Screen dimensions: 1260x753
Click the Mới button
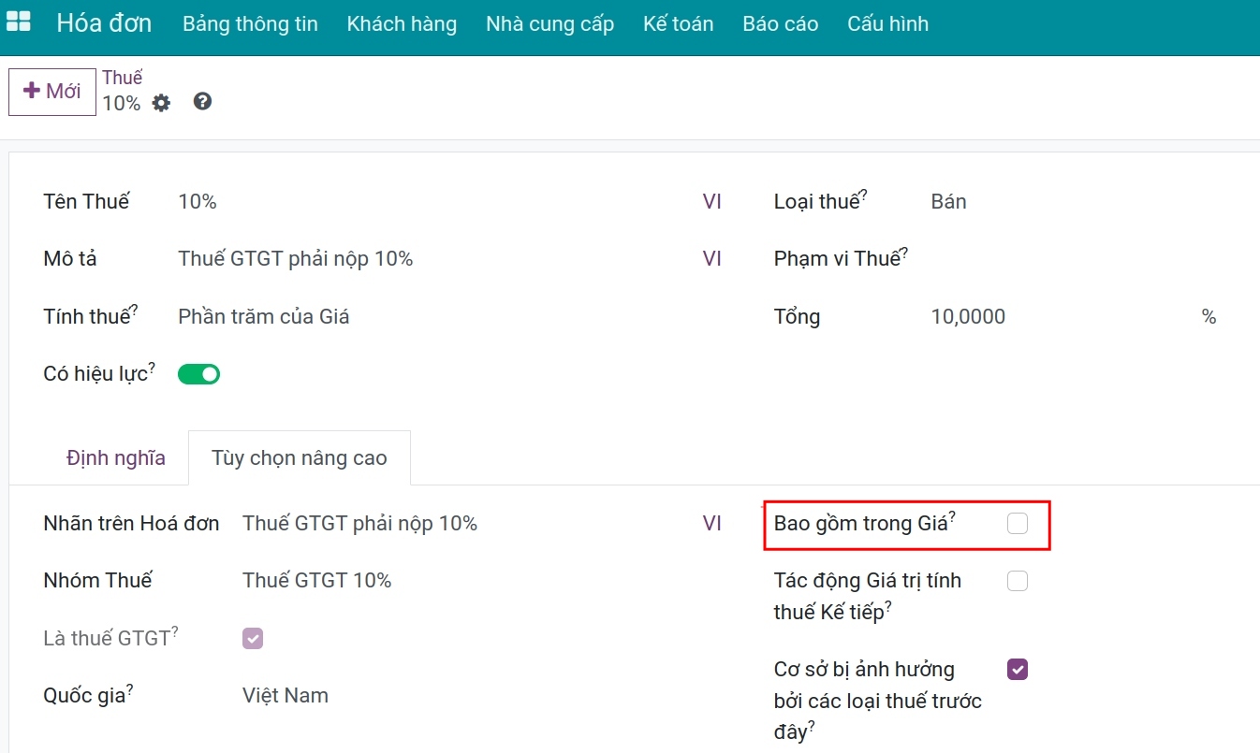52,92
